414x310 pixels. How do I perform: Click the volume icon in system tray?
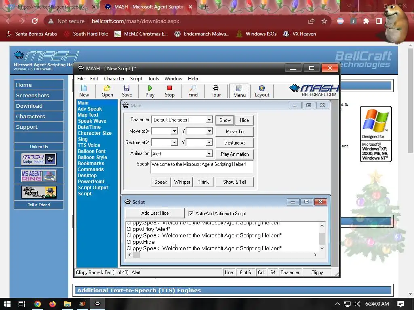point(357,304)
